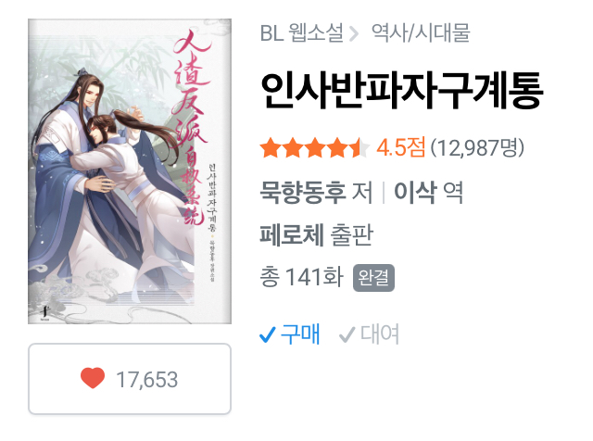Click the 17,653 likes button
Screen dimensions: 593x441
pos(130,379)
